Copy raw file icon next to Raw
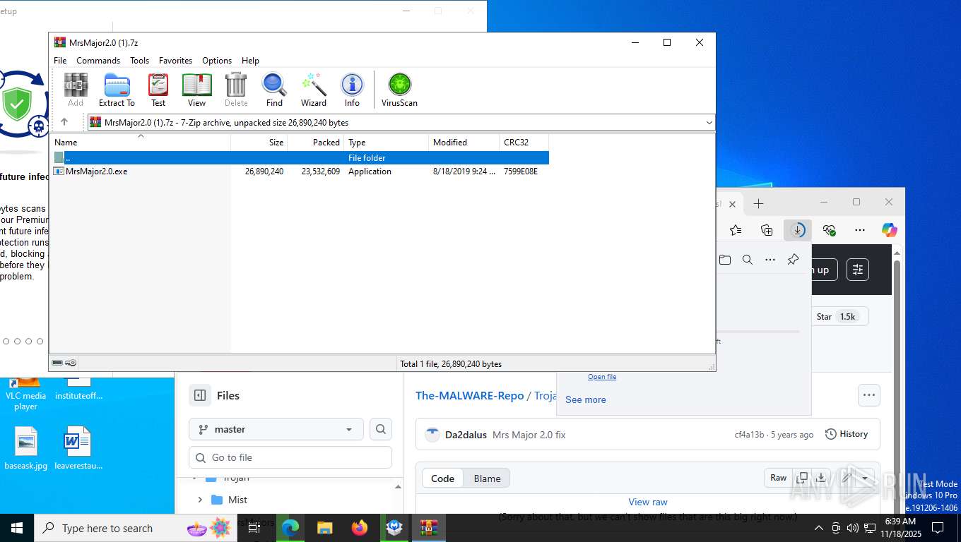The width and height of the screenshot is (961, 542). pos(802,478)
